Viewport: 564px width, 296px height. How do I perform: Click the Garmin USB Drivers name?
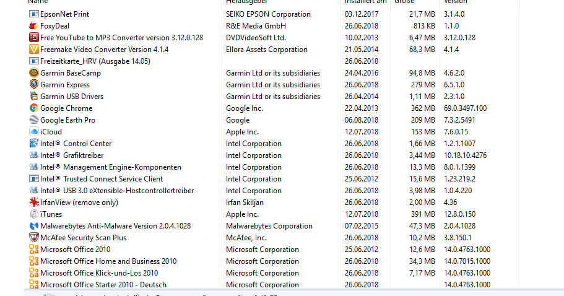(x=72, y=97)
